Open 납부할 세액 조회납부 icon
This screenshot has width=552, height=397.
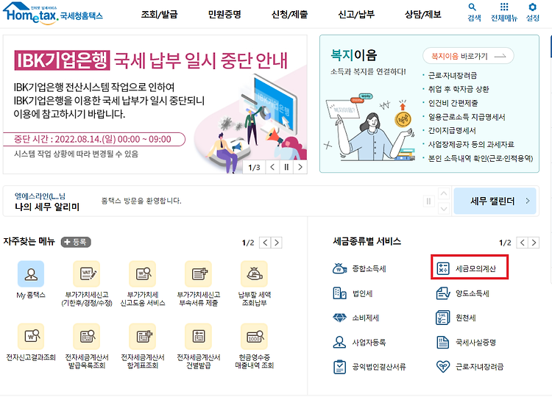pos(254,274)
